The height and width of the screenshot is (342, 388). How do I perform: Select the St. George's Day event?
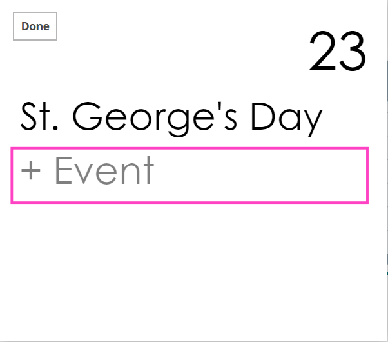pyautogui.click(x=171, y=118)
